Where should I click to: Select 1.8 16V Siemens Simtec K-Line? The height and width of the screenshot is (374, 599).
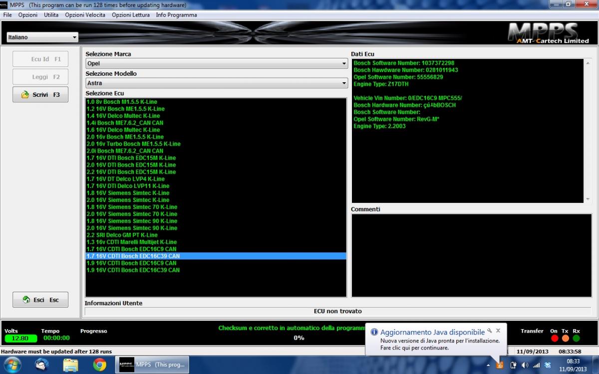[x=216, y=193]
